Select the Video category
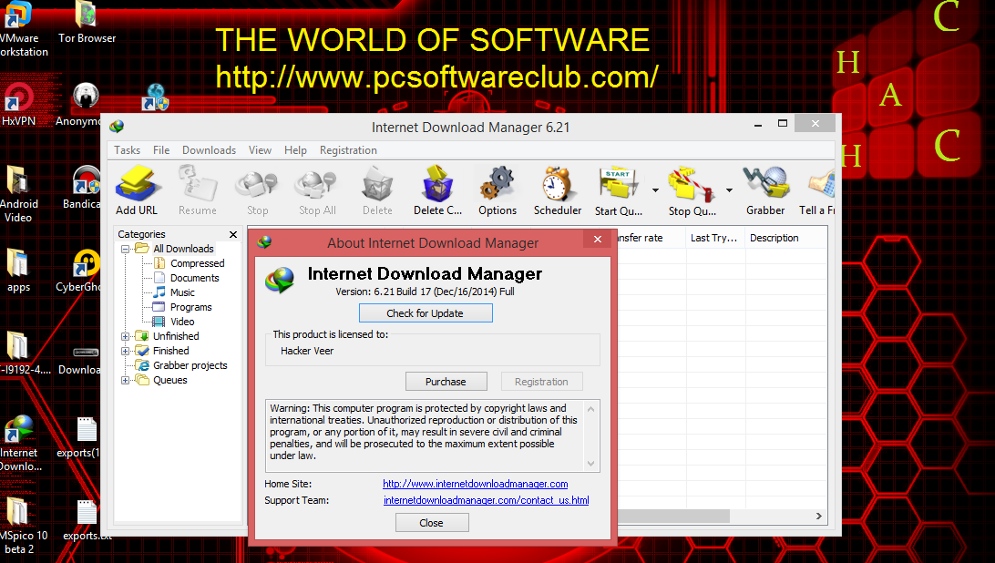 (182, 322)
